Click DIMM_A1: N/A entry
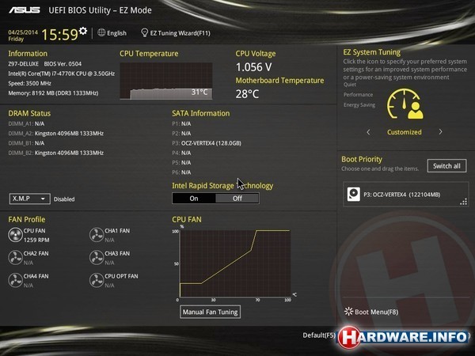 pyautogui.click(x=26, y=123)
